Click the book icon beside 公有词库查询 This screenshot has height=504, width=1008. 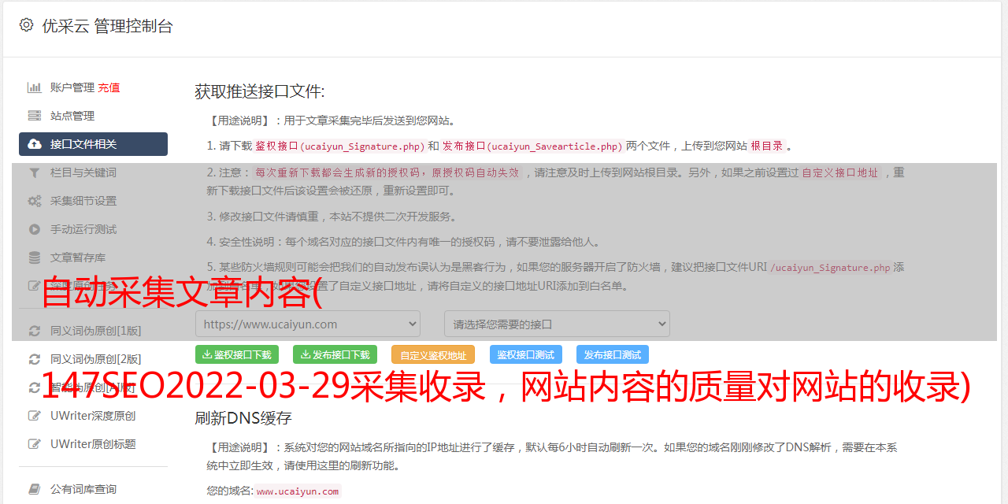tap(35, 489)
